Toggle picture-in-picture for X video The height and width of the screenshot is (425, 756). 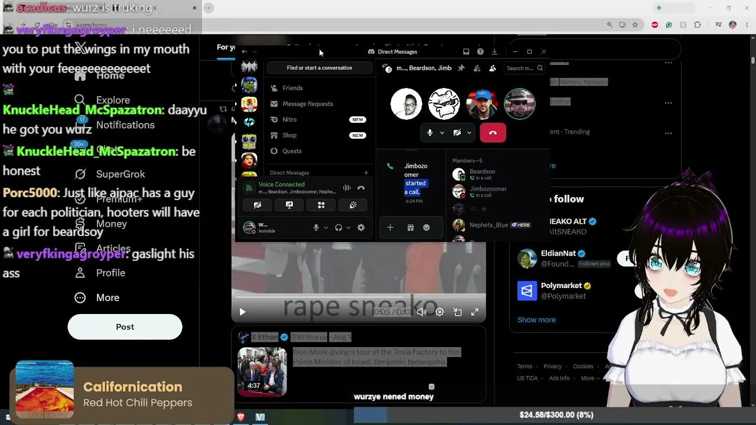coord(457,312)
